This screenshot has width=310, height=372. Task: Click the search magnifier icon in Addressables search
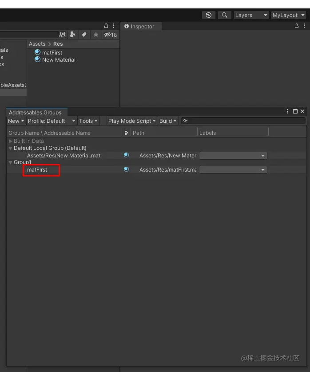[x=185, y=121]
